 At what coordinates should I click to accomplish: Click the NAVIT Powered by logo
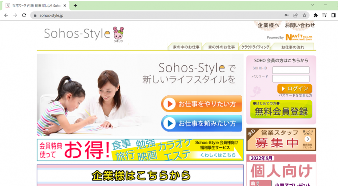click(299, 37)
